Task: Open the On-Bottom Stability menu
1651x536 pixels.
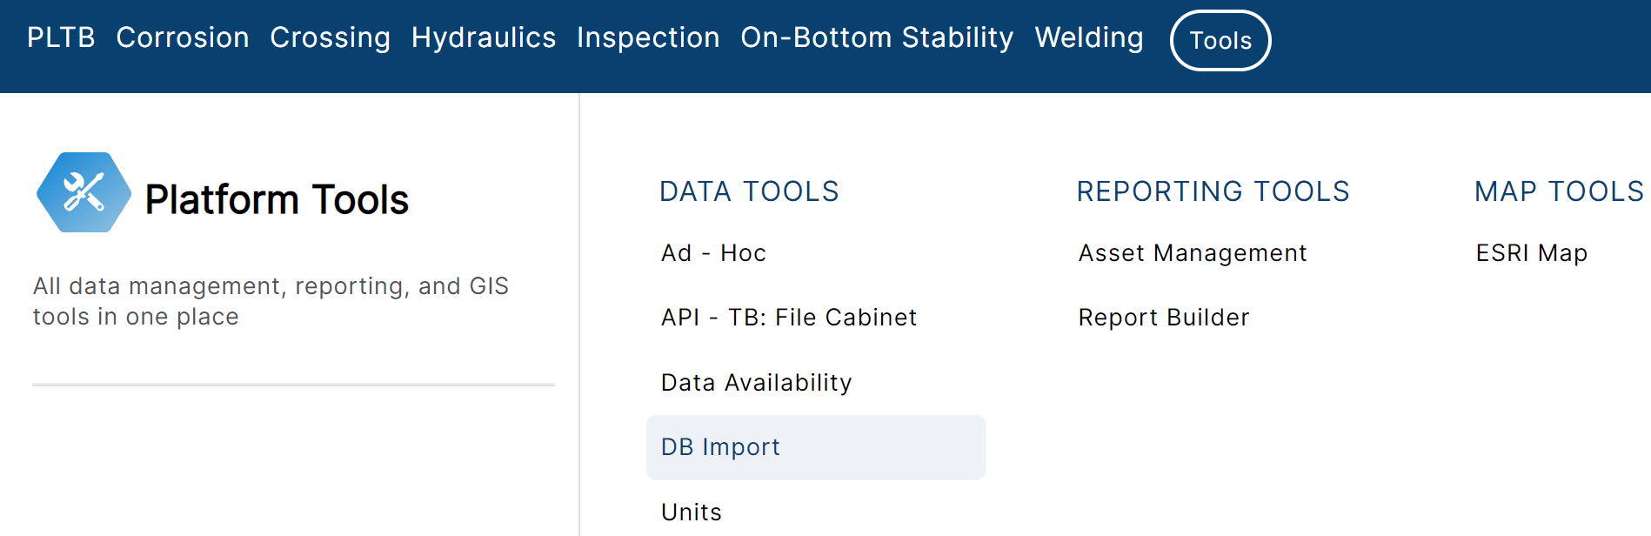Action: point(877,38)
